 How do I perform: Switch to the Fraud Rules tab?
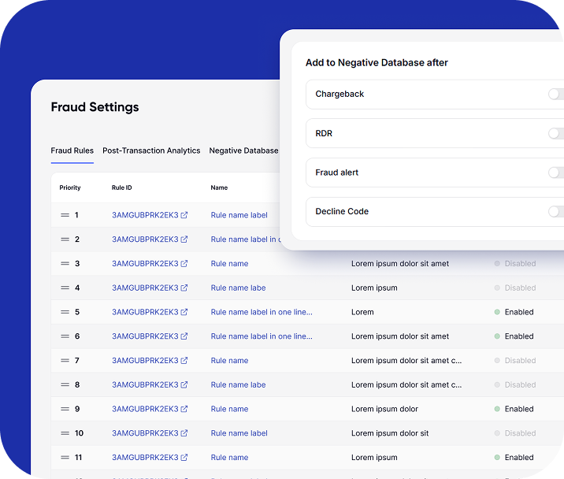tap(72, 150)
